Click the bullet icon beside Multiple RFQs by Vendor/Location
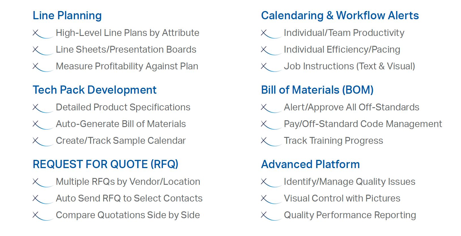The height and width of the screenshot is (236, 461). [x=43, y=183]
